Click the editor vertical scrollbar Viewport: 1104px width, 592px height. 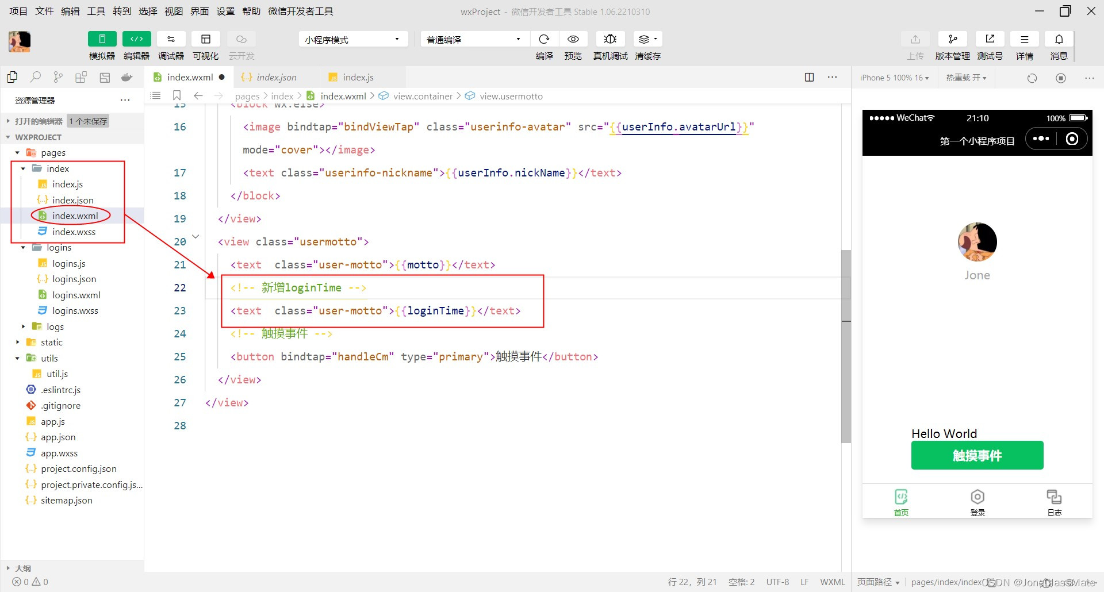pyautogui.click(x=846, y=346)
